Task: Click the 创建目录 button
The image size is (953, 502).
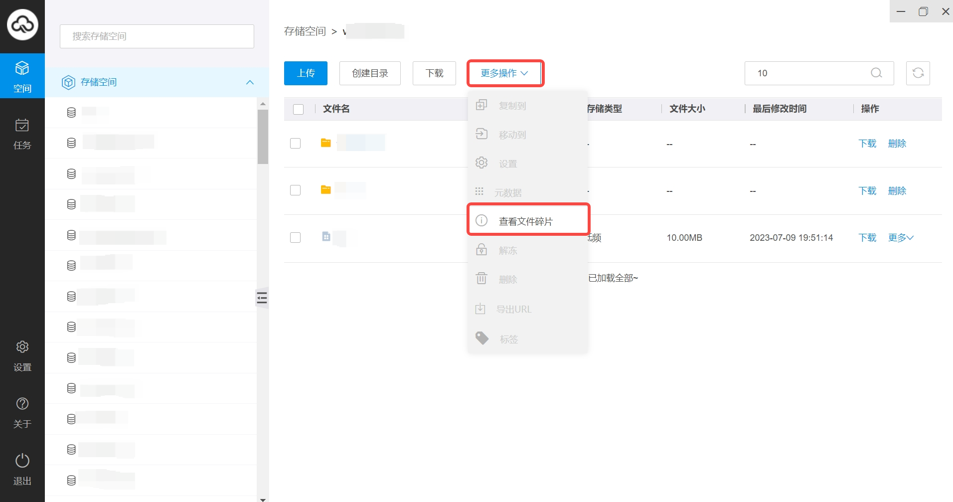Action: (x=370, y=73)
